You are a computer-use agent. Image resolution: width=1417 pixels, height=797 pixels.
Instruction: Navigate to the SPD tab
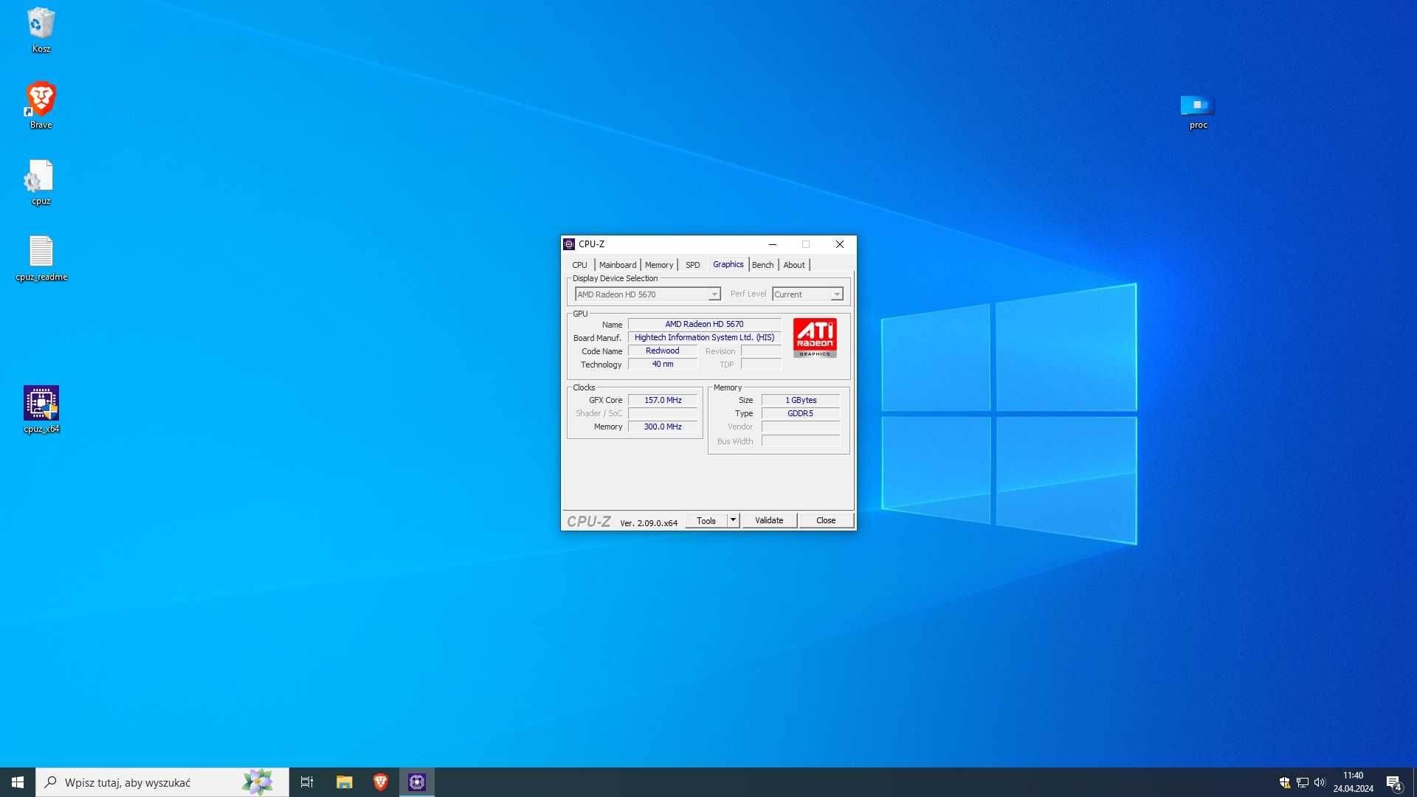pyautogui.click(x=693, y=265)
